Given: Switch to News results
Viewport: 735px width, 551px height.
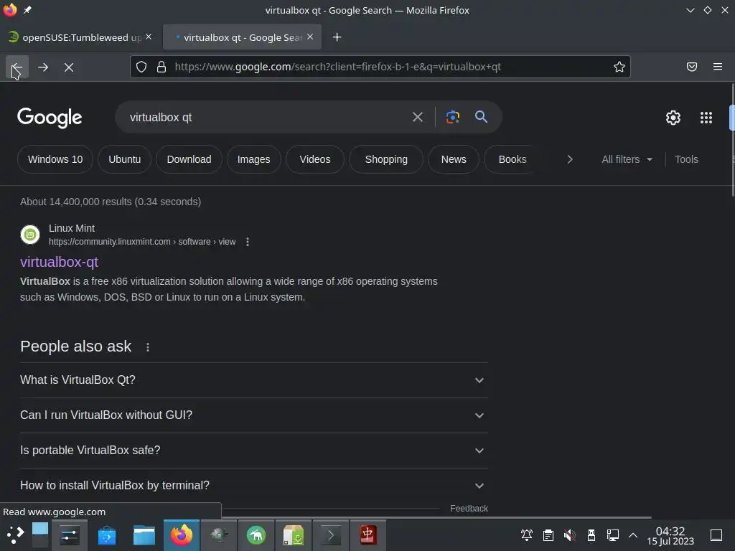Looking at the screenshot, I should pos(454,159).
